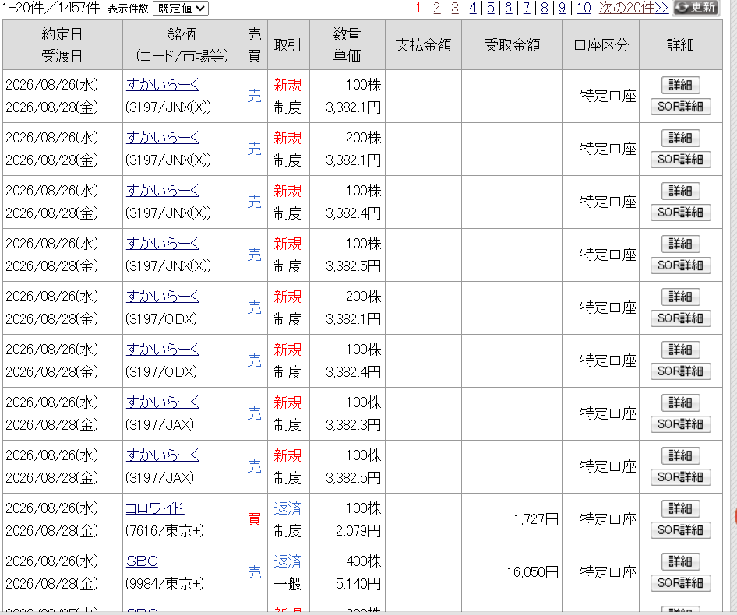Select the 1-20件/1457件 result count text
The height and width of the screenshot is (615, 737).
coord(51,8)
